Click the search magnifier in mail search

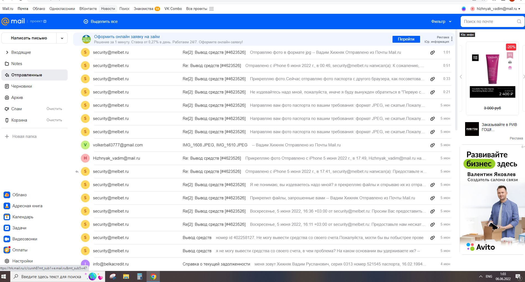[x=519, y=22]
